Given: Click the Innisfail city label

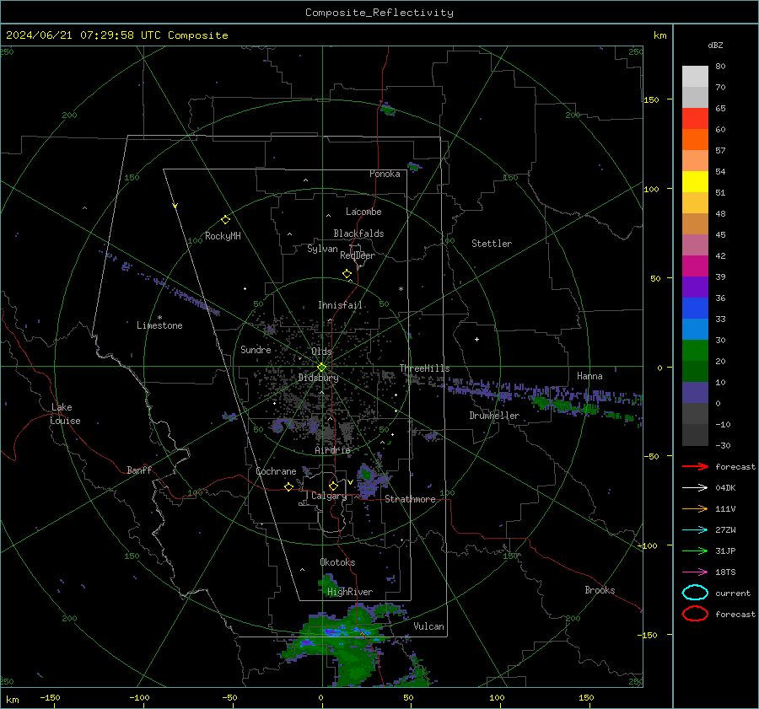Looking at the screenshot, I should (x=340, y=305).
